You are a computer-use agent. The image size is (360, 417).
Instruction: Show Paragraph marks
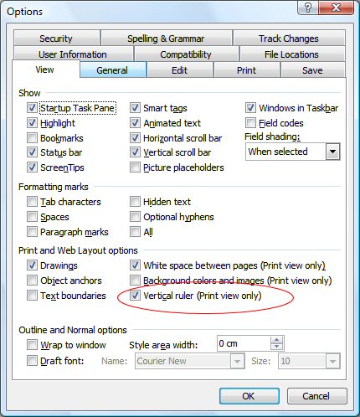pyautogui.click(x=32, y=232)
